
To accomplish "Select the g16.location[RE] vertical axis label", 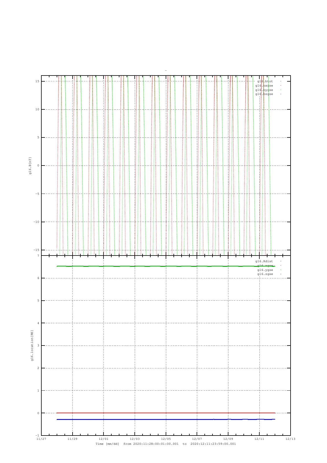I will coord(32,346).
